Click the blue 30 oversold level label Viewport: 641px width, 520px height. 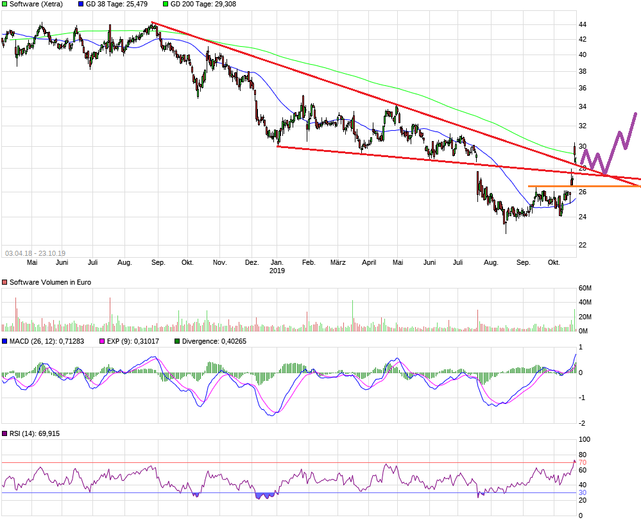tap(583, 492)
